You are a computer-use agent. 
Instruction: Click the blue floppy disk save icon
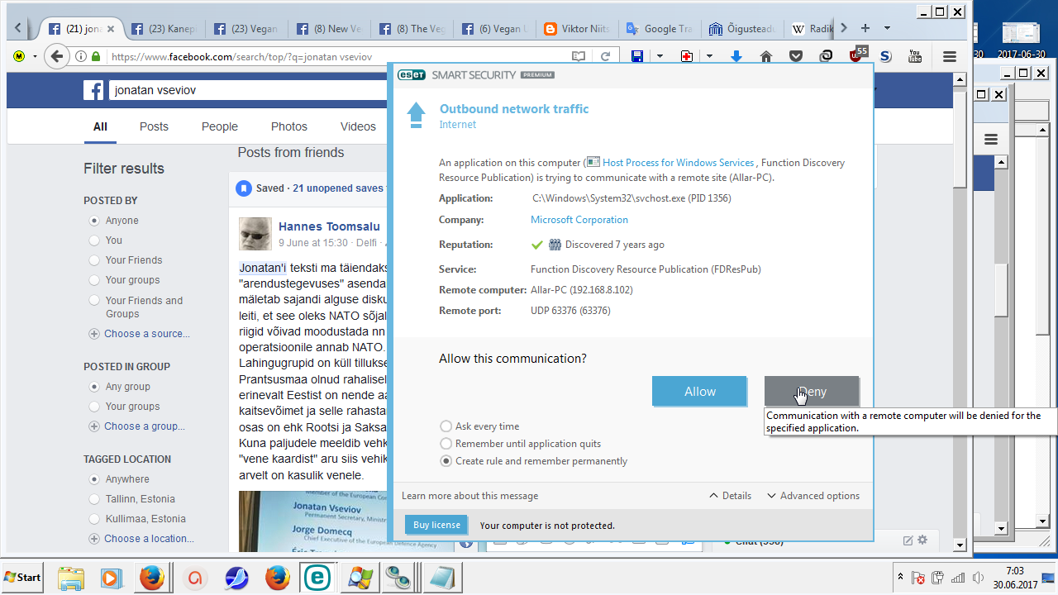[636, 56]
